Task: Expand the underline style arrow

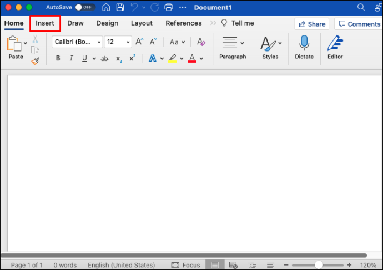Action: click(94, 59)
